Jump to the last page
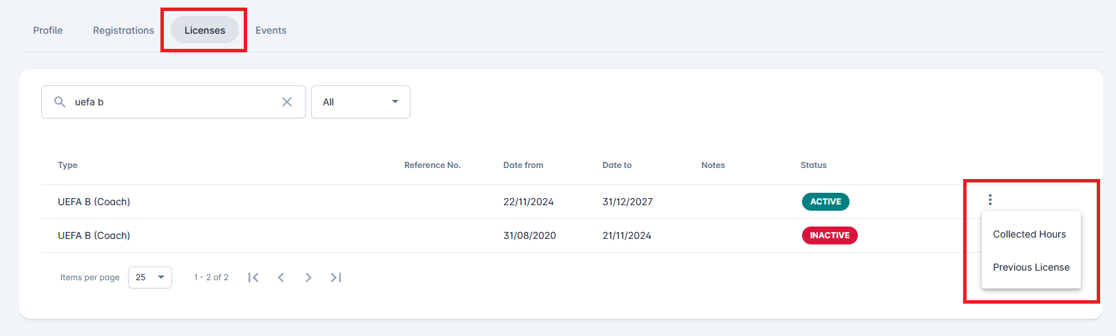 [336, 277]
